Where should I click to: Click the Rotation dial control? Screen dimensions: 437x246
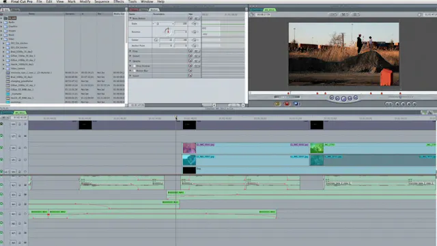(x=167, y=31)
